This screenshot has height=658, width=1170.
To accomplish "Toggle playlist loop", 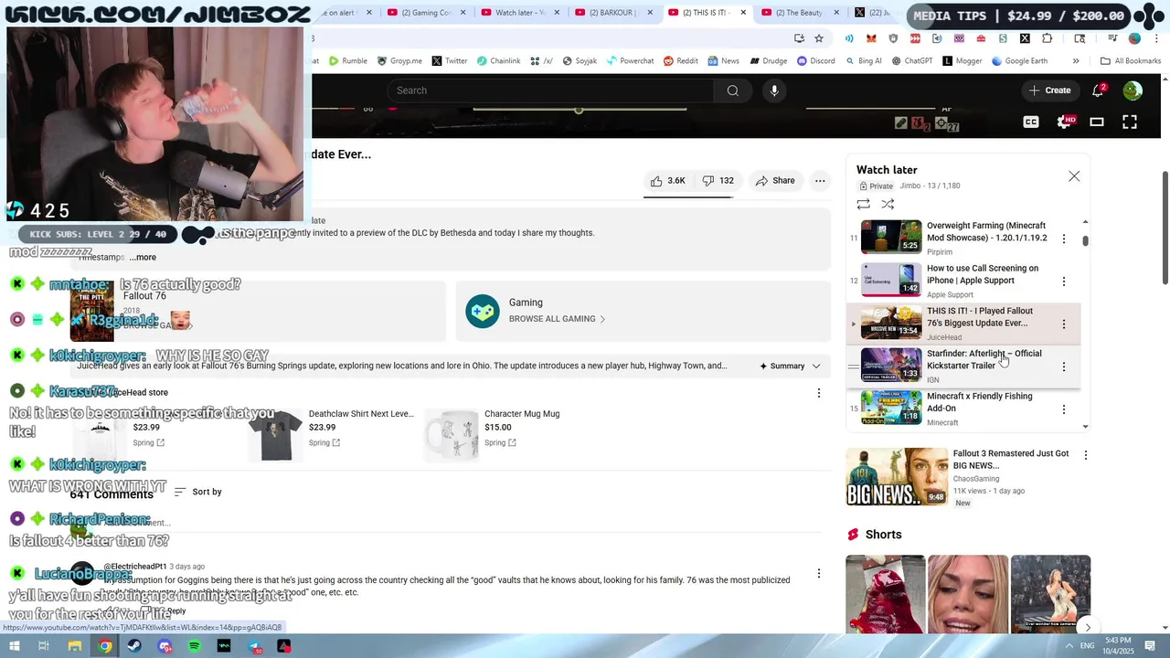I will tap(863, 204).
